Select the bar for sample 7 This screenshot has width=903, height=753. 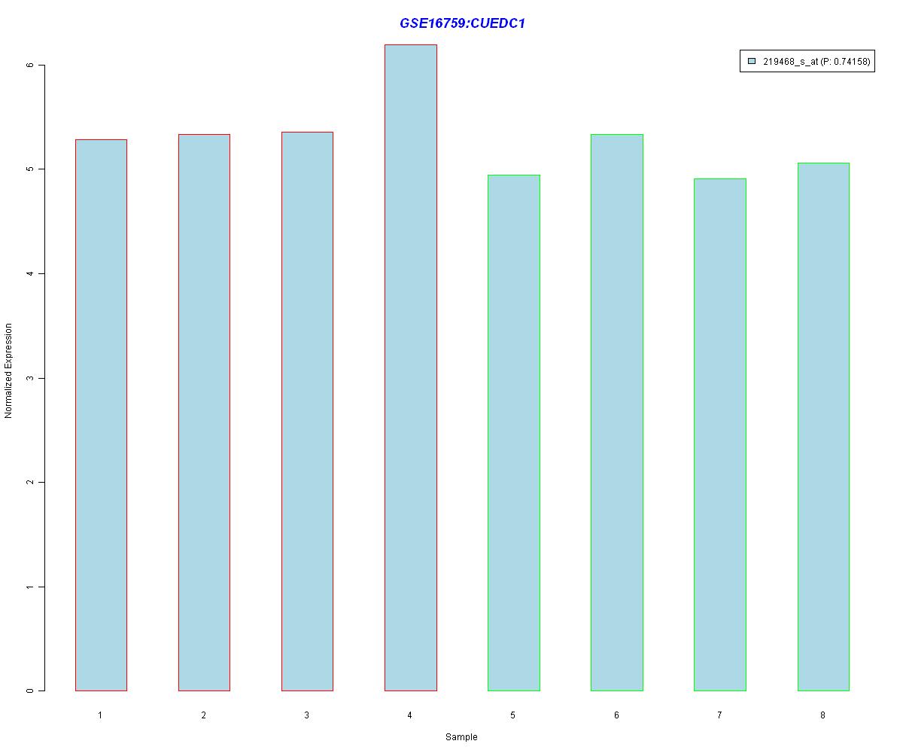pyautogui.click(x=719, y=434)
